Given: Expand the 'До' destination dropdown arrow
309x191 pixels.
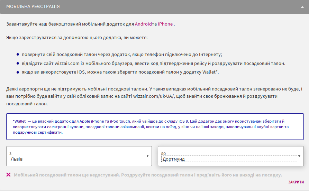Looking at the screenshot, I should pyautogui.click(x=300, y=156).
